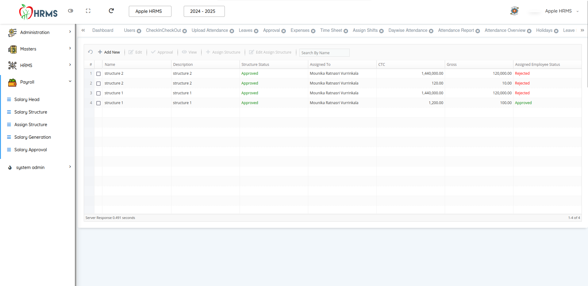Screen dimensions: 588x286
Task: Click the Edit Assign Structure button
Action: pyautogui.click(x=270, y=52)
